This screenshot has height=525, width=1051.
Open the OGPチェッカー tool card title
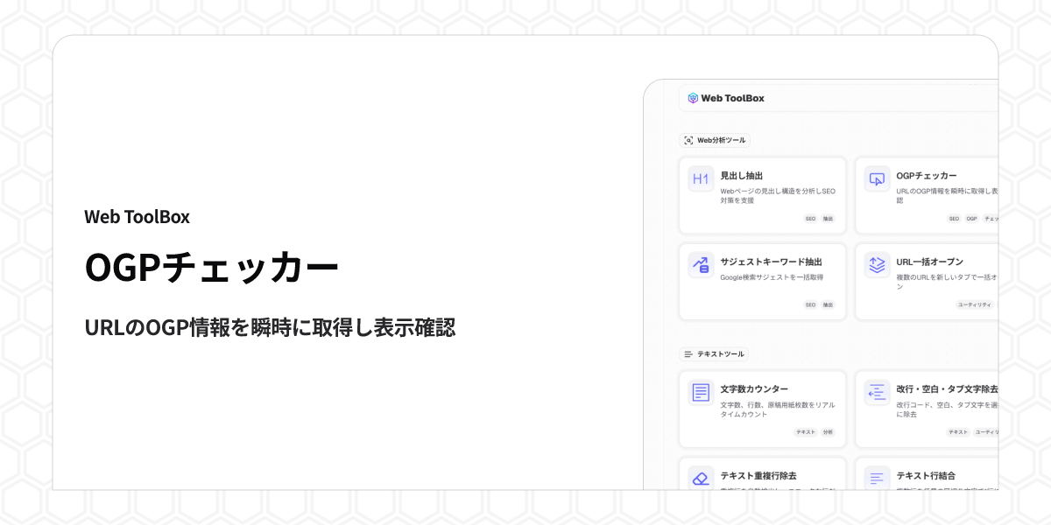point(926,176)
